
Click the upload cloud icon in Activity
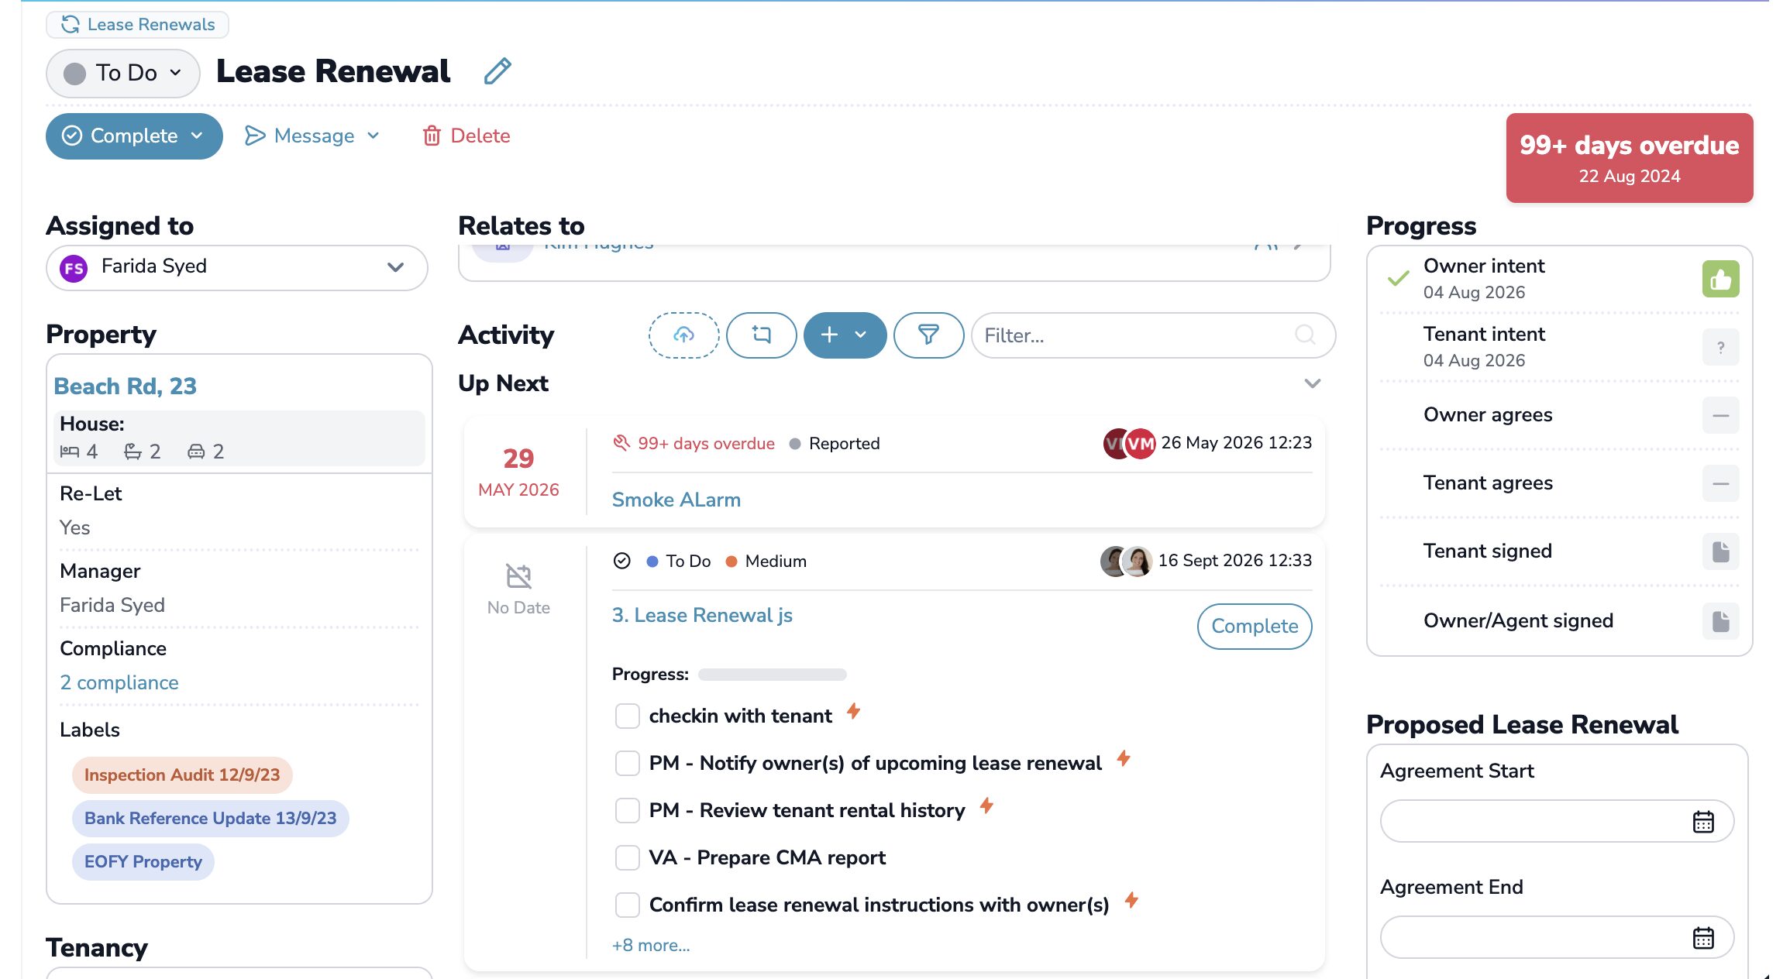(x=683, y=335)
